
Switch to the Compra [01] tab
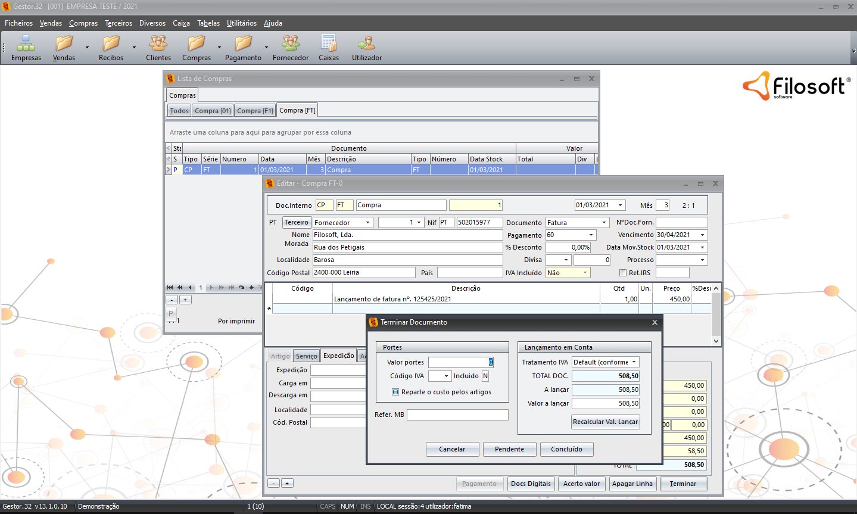(213, 111)
